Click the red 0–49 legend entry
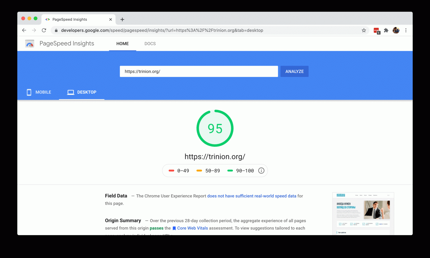The image size is (430, 258). [179, 171]
